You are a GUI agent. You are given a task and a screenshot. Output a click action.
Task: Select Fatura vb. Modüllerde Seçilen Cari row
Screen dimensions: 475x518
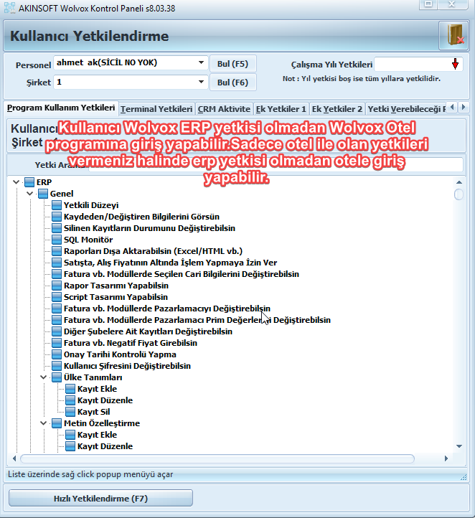point(182,274)
